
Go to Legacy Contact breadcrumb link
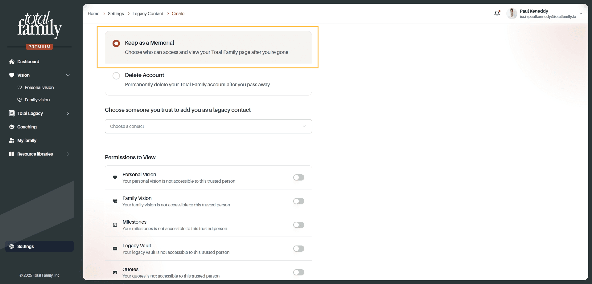pos(148,14)
